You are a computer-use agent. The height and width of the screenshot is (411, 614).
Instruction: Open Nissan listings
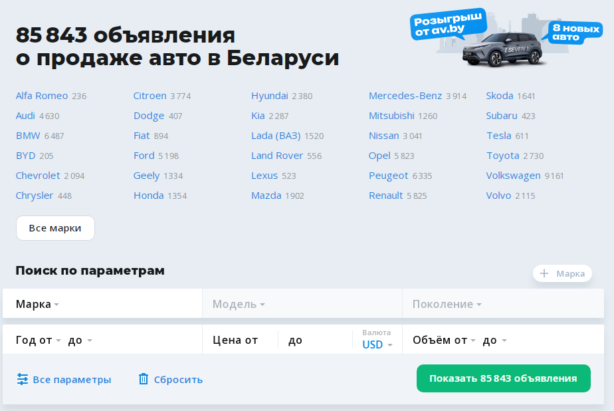pyautogui.click(x=384, y=136)
